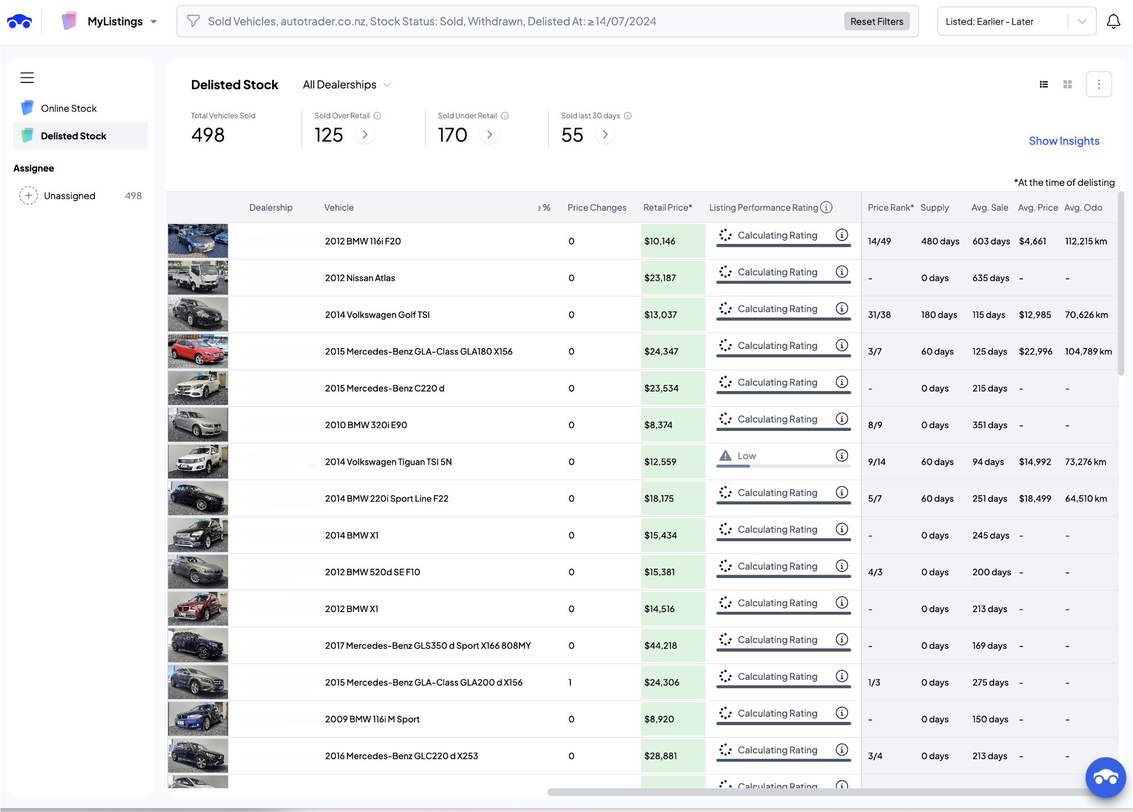The width and height of the screenshot is (1133, 812).
Task: Click the filter search field
Action: (x=548, y=22)
